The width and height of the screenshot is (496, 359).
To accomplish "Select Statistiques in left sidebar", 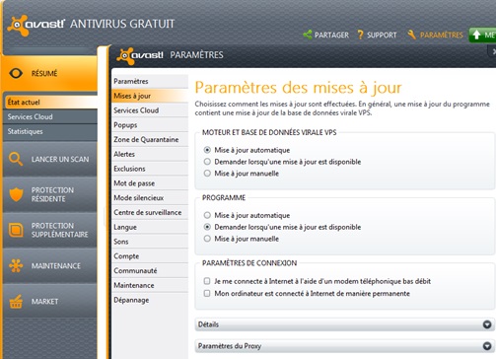I will pyautogui.click(x=50, y=131).
